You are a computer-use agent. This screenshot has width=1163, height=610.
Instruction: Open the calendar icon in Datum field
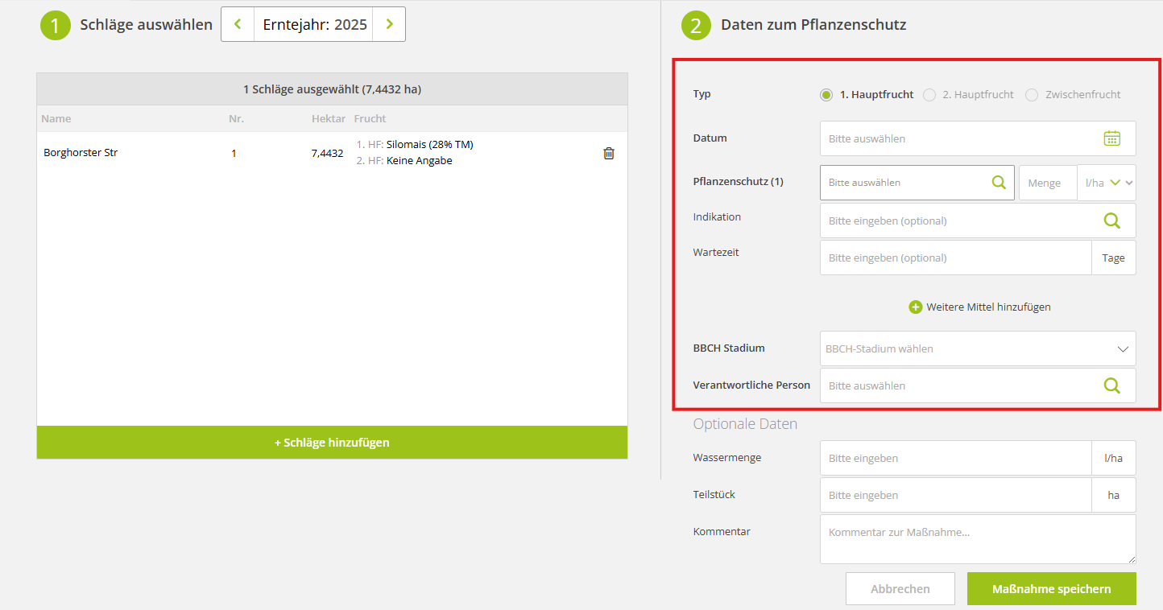[x=1111, y=138]
